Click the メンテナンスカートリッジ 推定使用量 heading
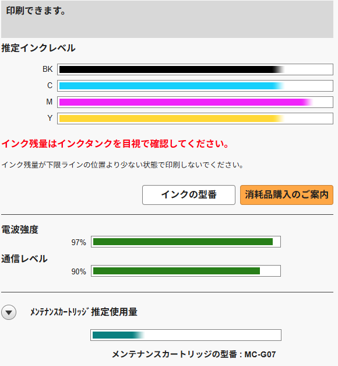This screenshot has height=366, width=338. coord(84,312)
